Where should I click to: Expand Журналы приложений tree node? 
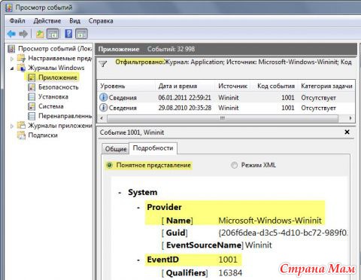pos(12,126)
